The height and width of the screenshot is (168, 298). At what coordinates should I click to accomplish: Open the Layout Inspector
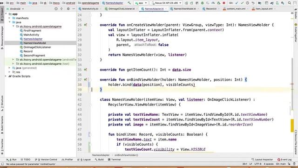coord(262,160)
